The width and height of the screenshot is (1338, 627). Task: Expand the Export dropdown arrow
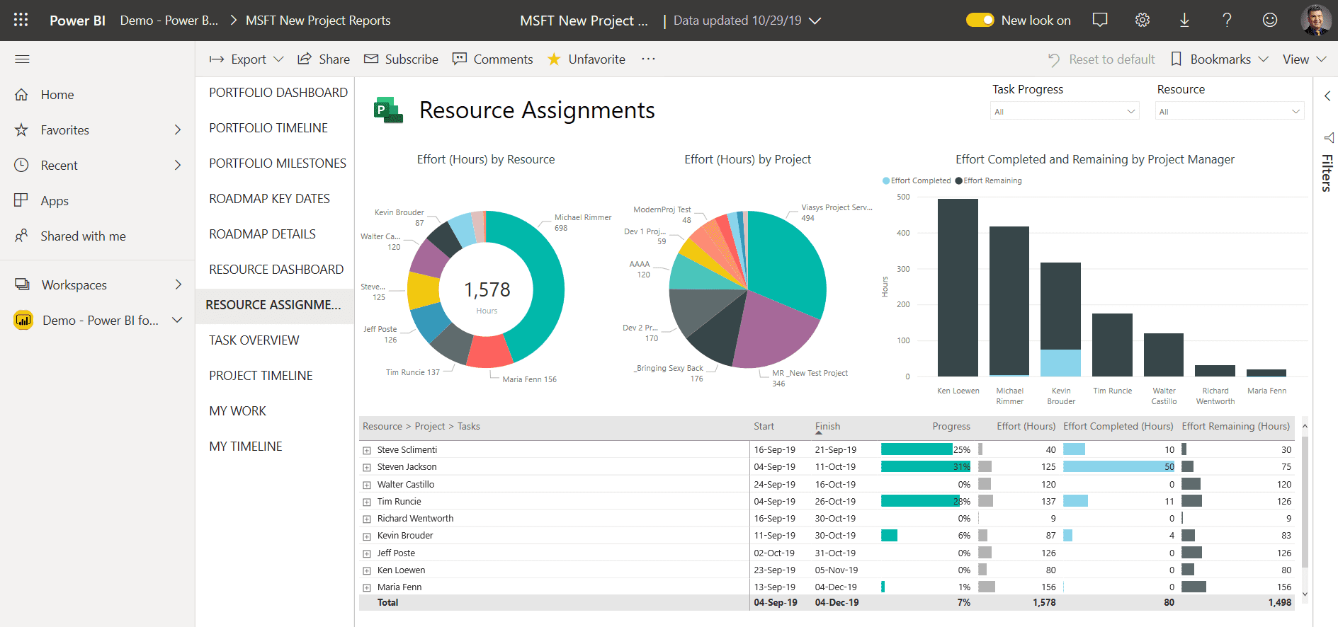coord(278,59)
